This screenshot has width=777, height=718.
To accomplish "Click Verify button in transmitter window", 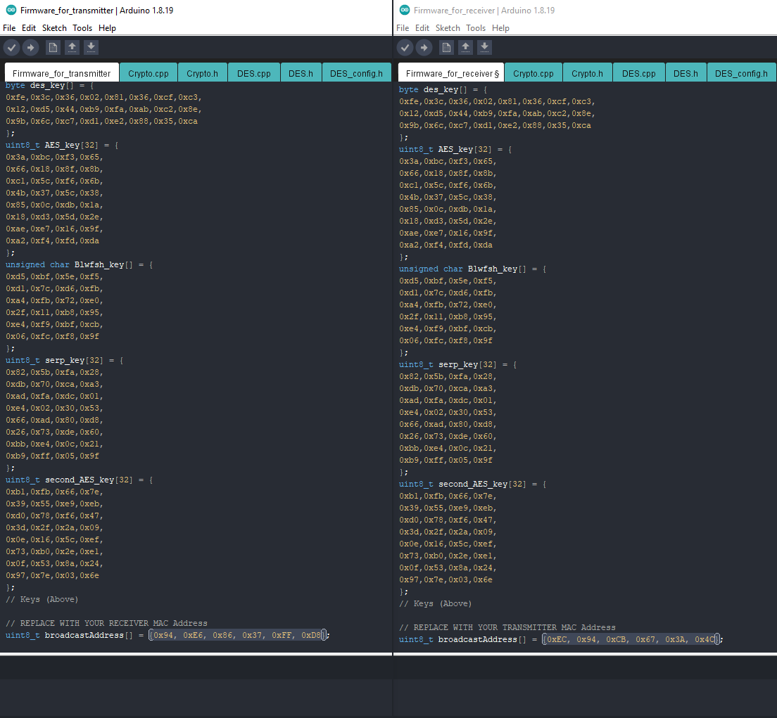I will tap(12, 48).
